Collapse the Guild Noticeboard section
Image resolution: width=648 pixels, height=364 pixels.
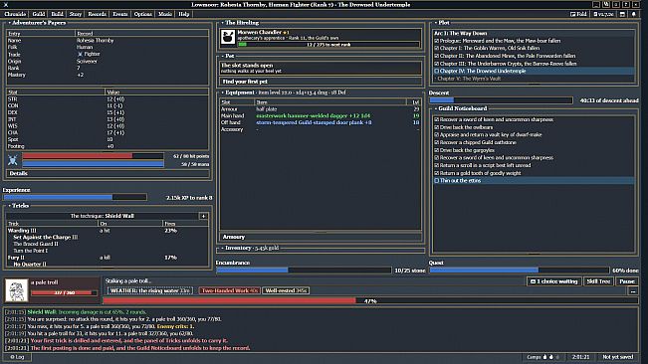tap(436, 108)
